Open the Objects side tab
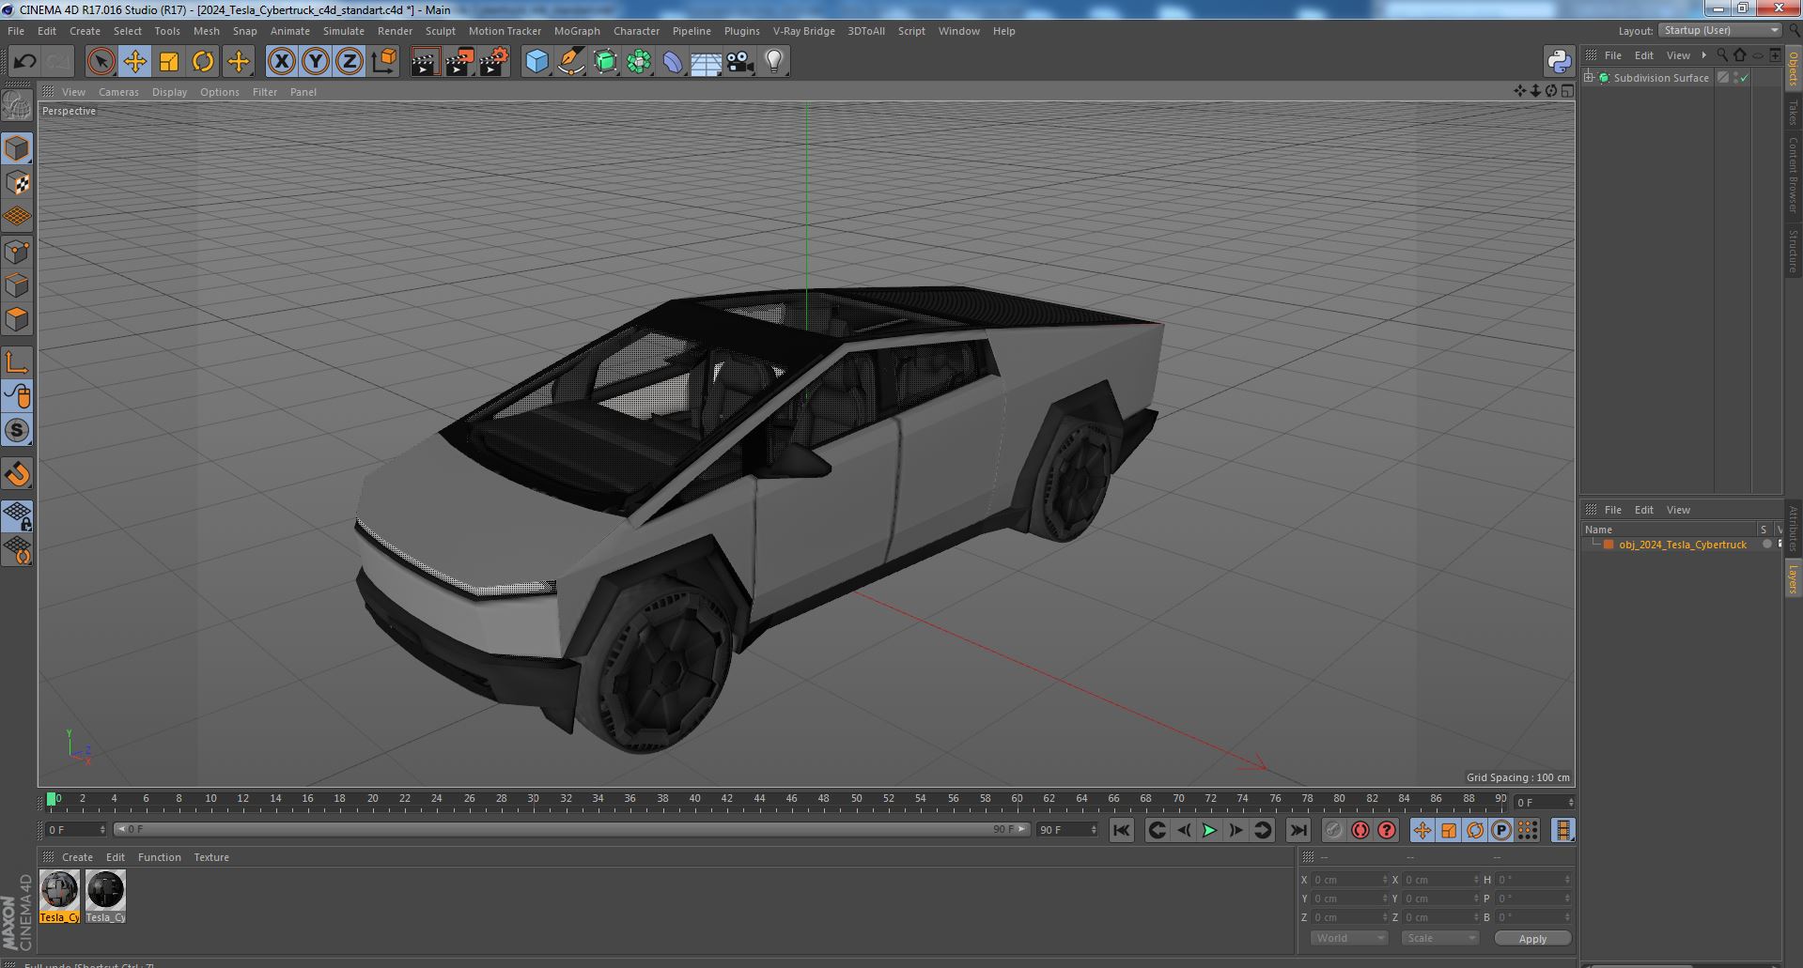Viewport: 1803px width, 968px height. point(1793,69)
